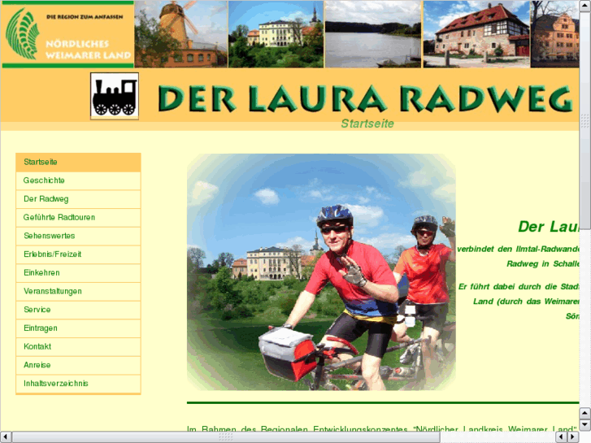Image resolution: width=591 pixels, height=443 pixels.
Task: Select Erlebnis/Freizeit in the sidebar
Action: (78, 254)
